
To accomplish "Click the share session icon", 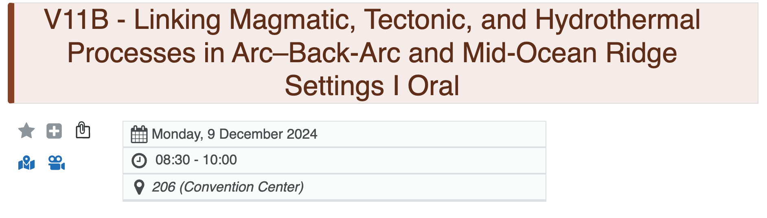I will [83, 130].
